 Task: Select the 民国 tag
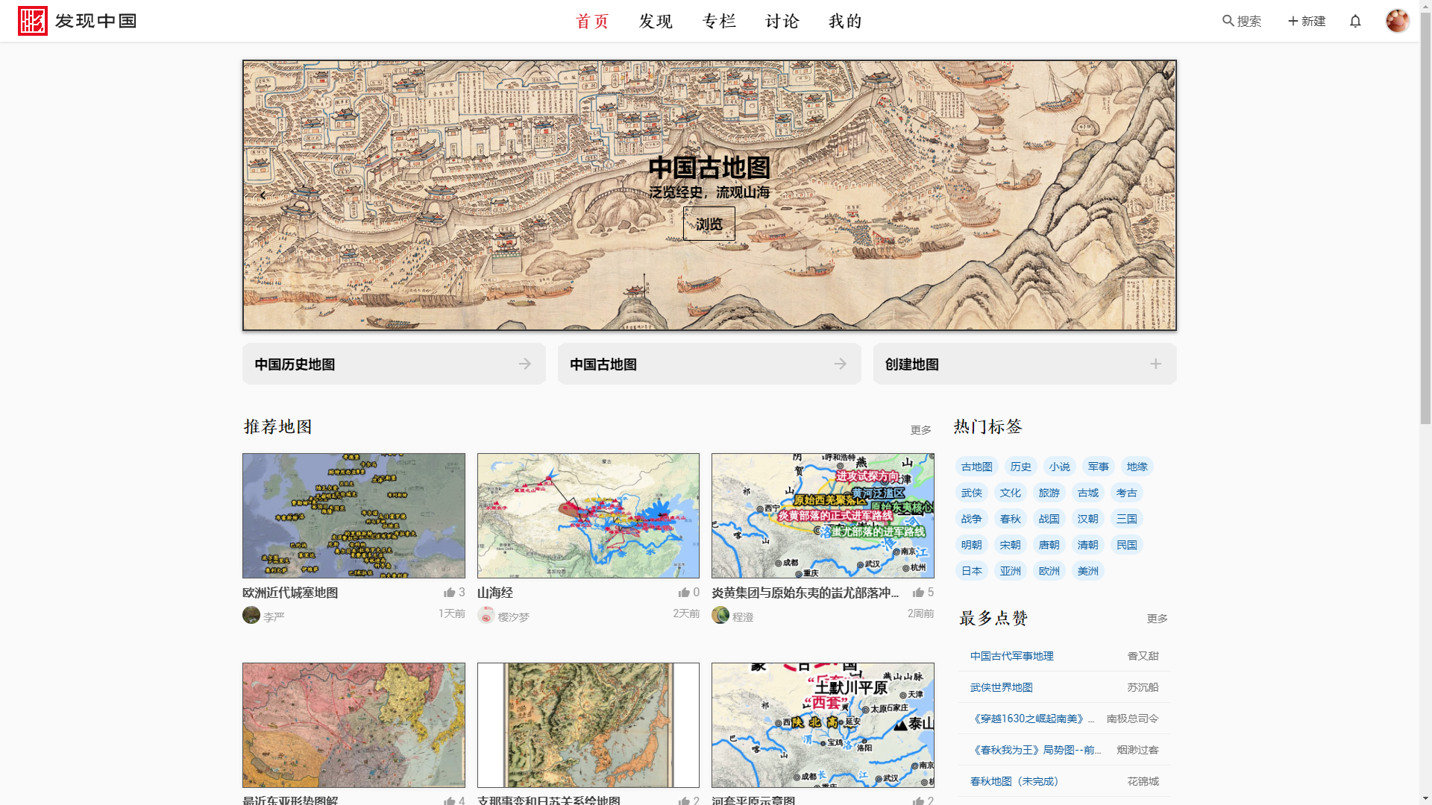(1127, 545)
